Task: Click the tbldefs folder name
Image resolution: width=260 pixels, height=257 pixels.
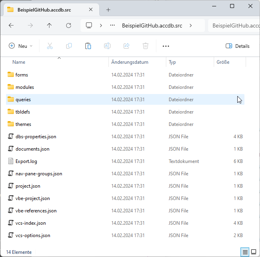Action: coord(23,112)
